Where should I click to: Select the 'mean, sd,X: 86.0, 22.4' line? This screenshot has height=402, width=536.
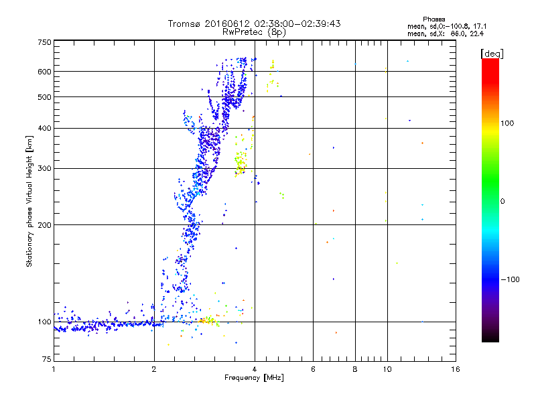click(x=446, y=34)
